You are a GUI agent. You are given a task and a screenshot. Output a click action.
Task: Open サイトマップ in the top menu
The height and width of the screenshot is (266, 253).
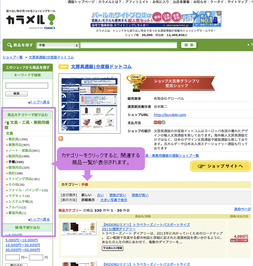point(237,2)
